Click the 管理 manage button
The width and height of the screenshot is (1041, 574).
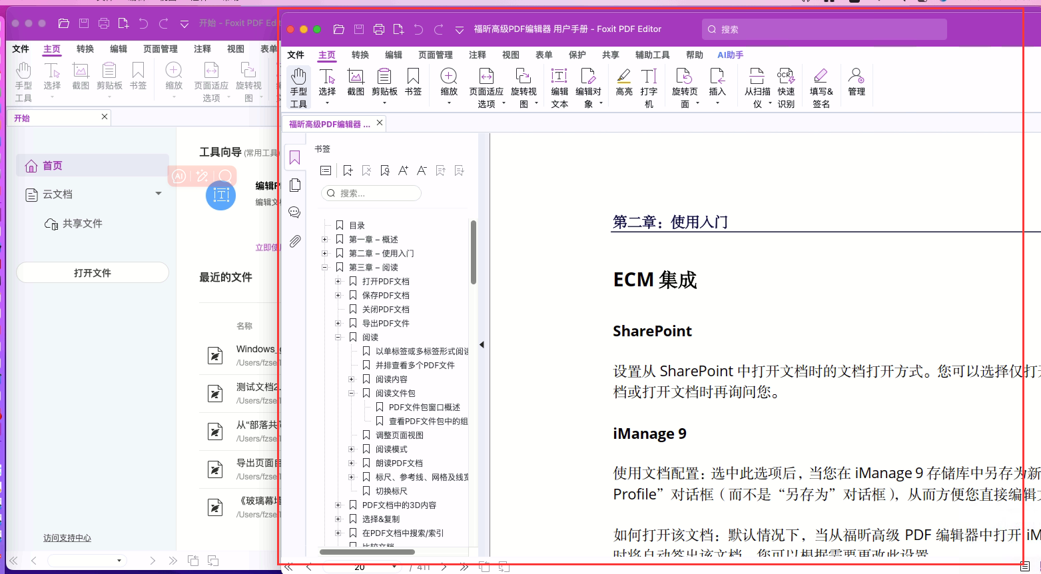tap(857, 83)
